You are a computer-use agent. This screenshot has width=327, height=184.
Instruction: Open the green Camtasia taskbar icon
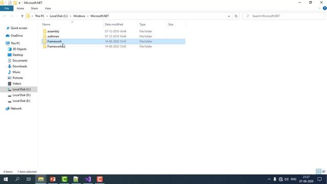(64, 179)
